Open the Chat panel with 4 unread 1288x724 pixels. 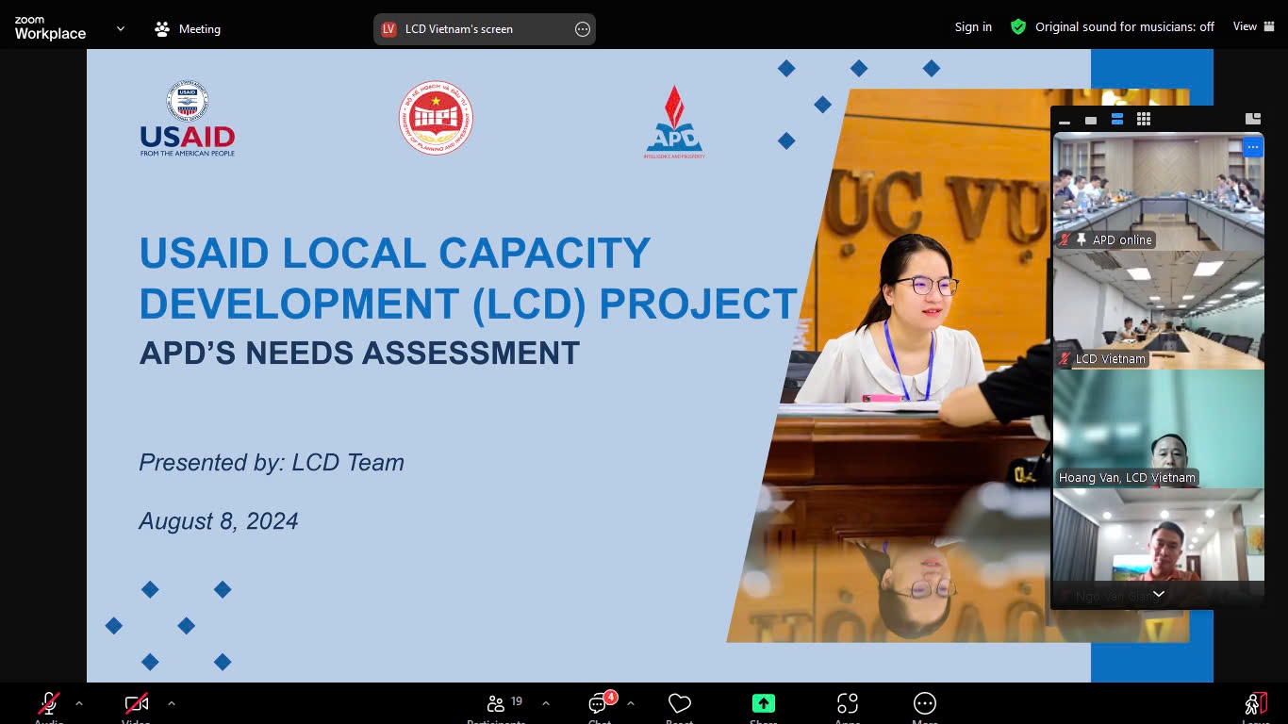point(600,704)
